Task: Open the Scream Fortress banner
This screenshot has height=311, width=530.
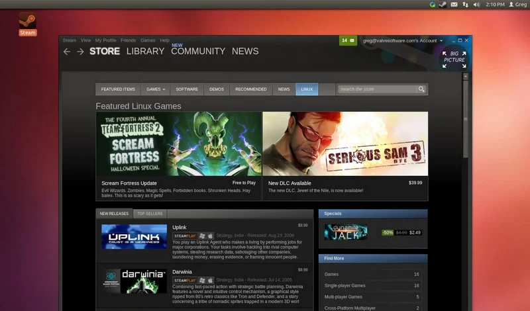Action: [178, 144]
